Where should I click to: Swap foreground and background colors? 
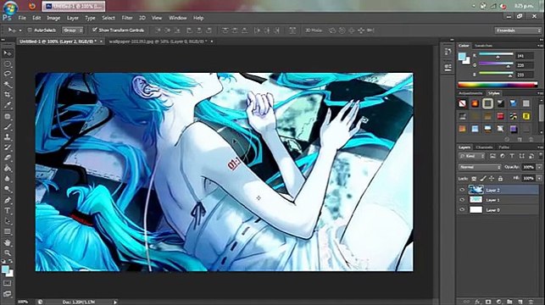click(x=10, y=261)
